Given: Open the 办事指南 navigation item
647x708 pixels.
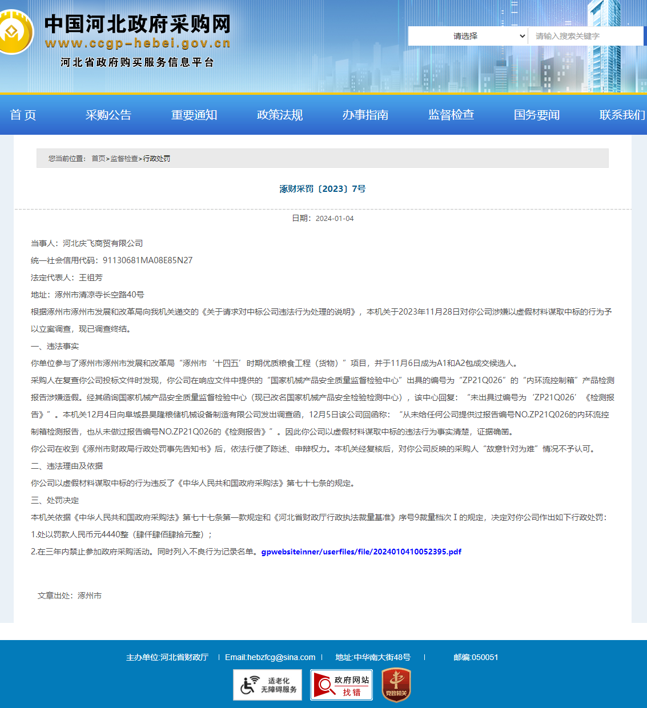Looking at the screenshot, I should click(x=365, y=115).
